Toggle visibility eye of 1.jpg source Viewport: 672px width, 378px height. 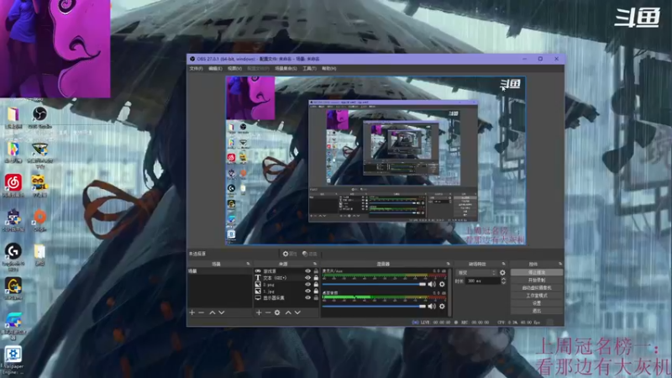(307, 291)
